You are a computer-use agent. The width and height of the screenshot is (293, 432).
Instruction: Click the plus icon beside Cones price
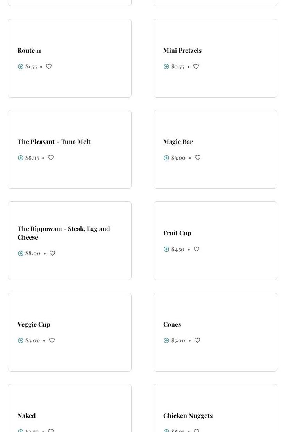(166, 340)
